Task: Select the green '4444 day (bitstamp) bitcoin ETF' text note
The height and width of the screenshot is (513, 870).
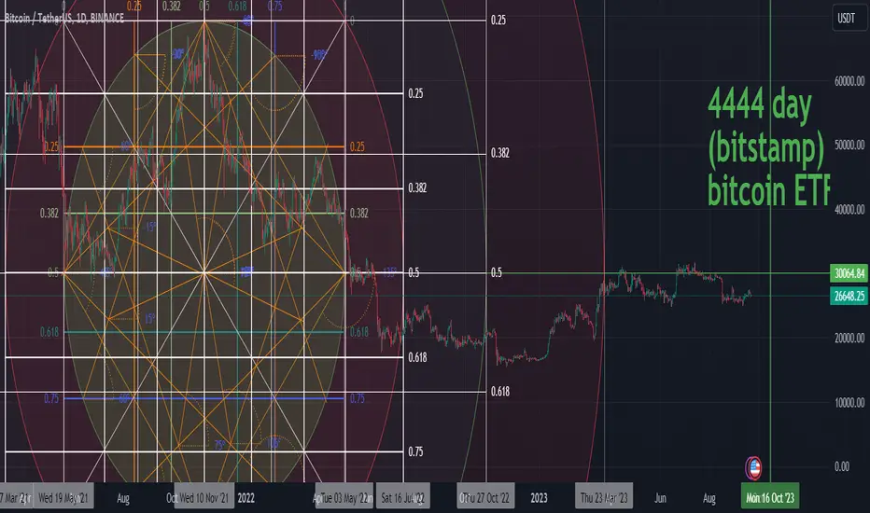Action: click(x=768, y=146)
